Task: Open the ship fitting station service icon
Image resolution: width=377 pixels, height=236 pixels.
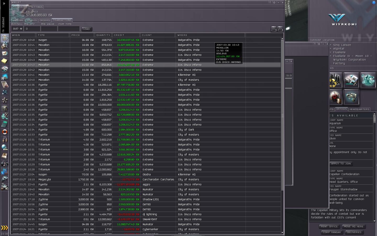Action: click(351, 97)
